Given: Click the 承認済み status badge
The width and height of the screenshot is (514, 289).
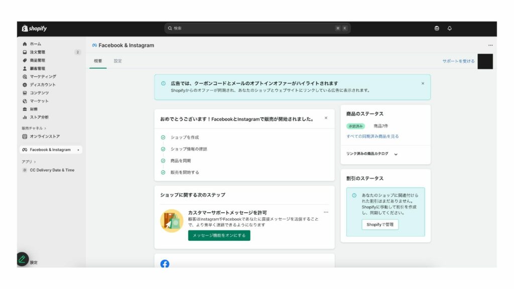Looking at the screenshot, I should 355,126.
